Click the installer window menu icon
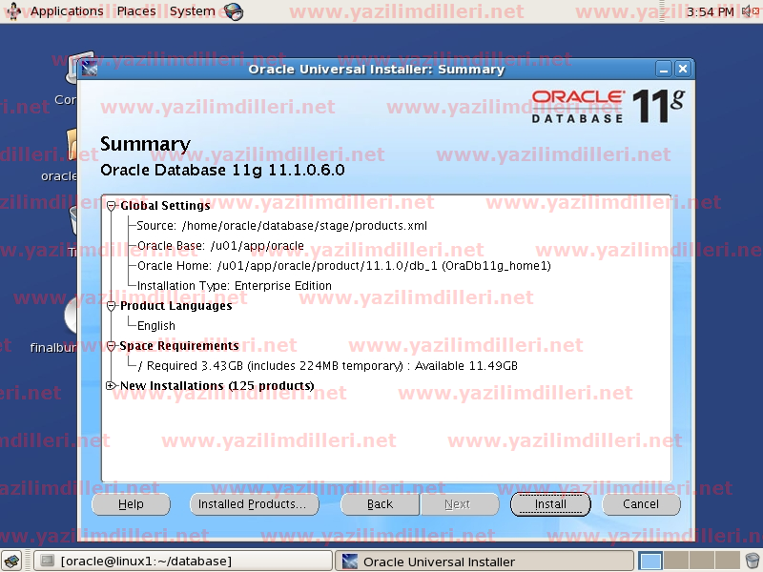 pos(91,70)
